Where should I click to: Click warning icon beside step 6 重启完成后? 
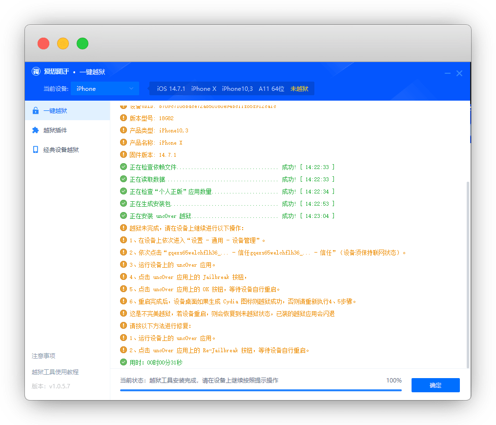coord(124,301)
